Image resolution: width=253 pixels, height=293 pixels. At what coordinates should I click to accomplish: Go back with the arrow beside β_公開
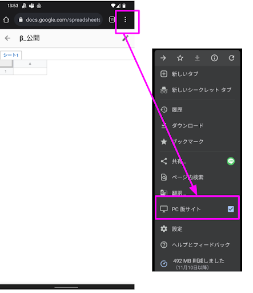(7, 38)
